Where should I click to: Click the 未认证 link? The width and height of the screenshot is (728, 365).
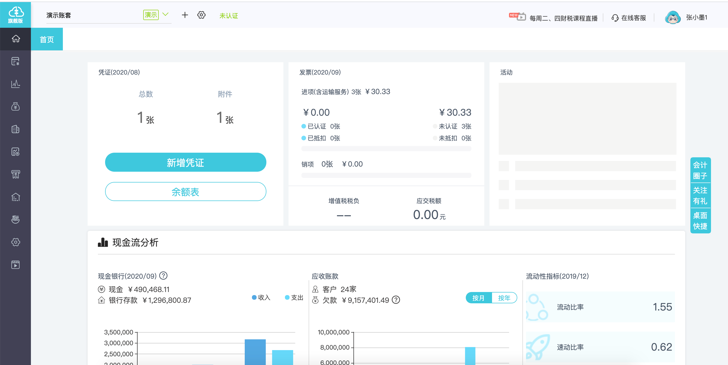229,16
